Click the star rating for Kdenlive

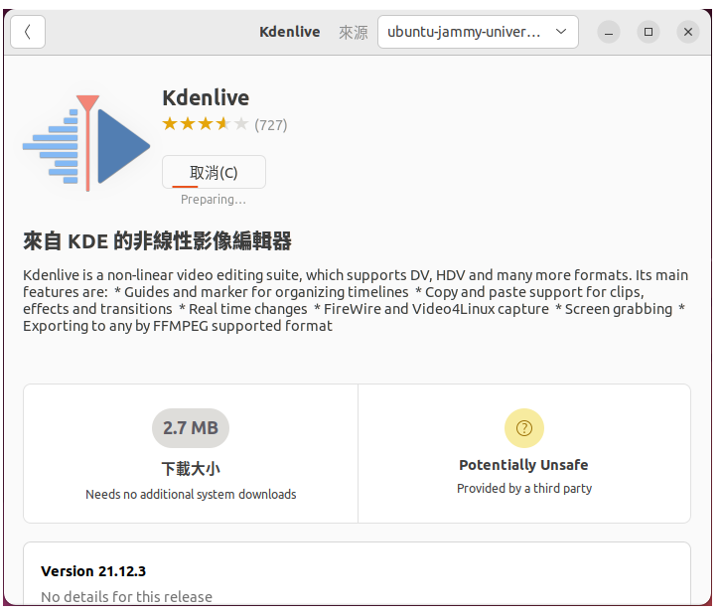click(206, 124)
